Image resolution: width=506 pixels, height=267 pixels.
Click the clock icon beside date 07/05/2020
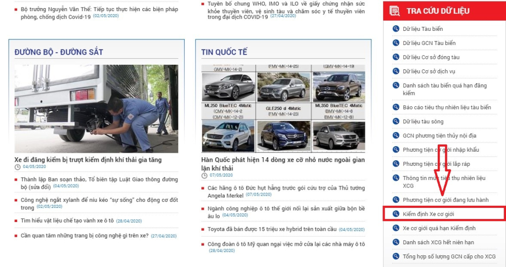[x=204, y=175]
